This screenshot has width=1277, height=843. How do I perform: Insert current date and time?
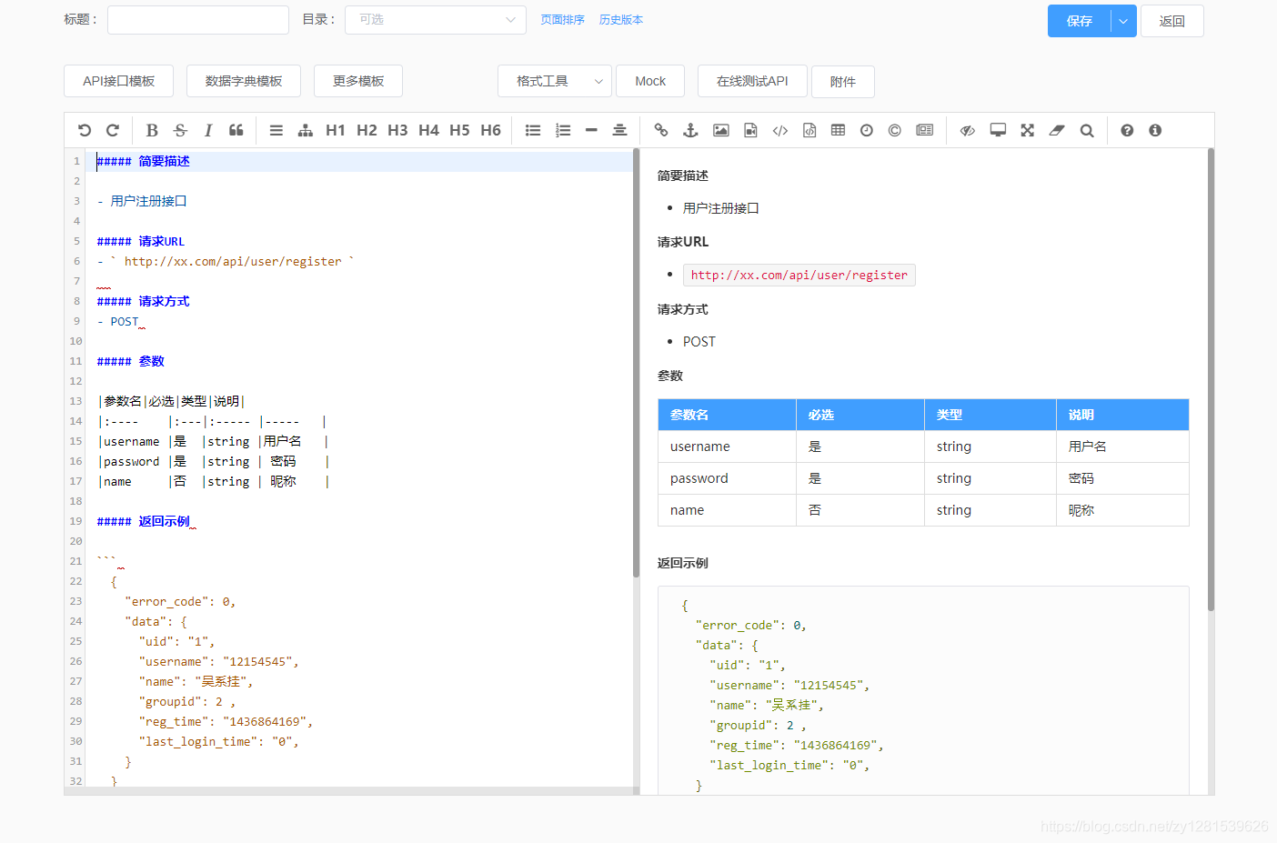click(x=867, y=130)
